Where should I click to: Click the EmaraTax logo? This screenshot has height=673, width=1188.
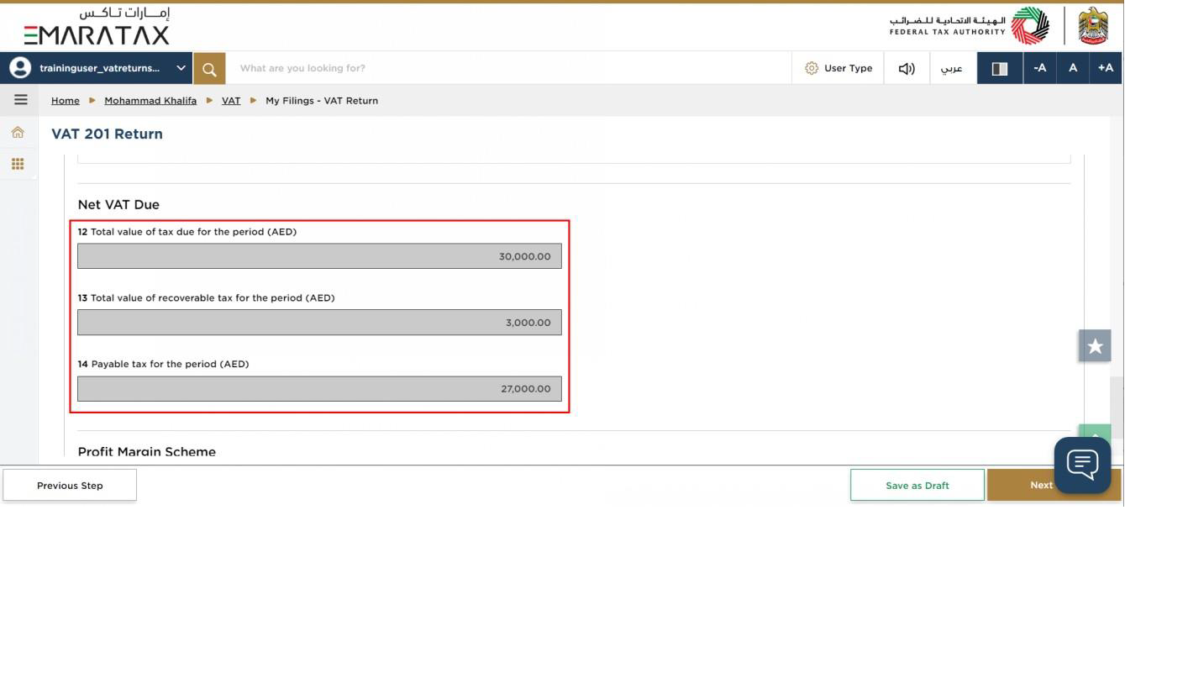click(x=97, y=26)
